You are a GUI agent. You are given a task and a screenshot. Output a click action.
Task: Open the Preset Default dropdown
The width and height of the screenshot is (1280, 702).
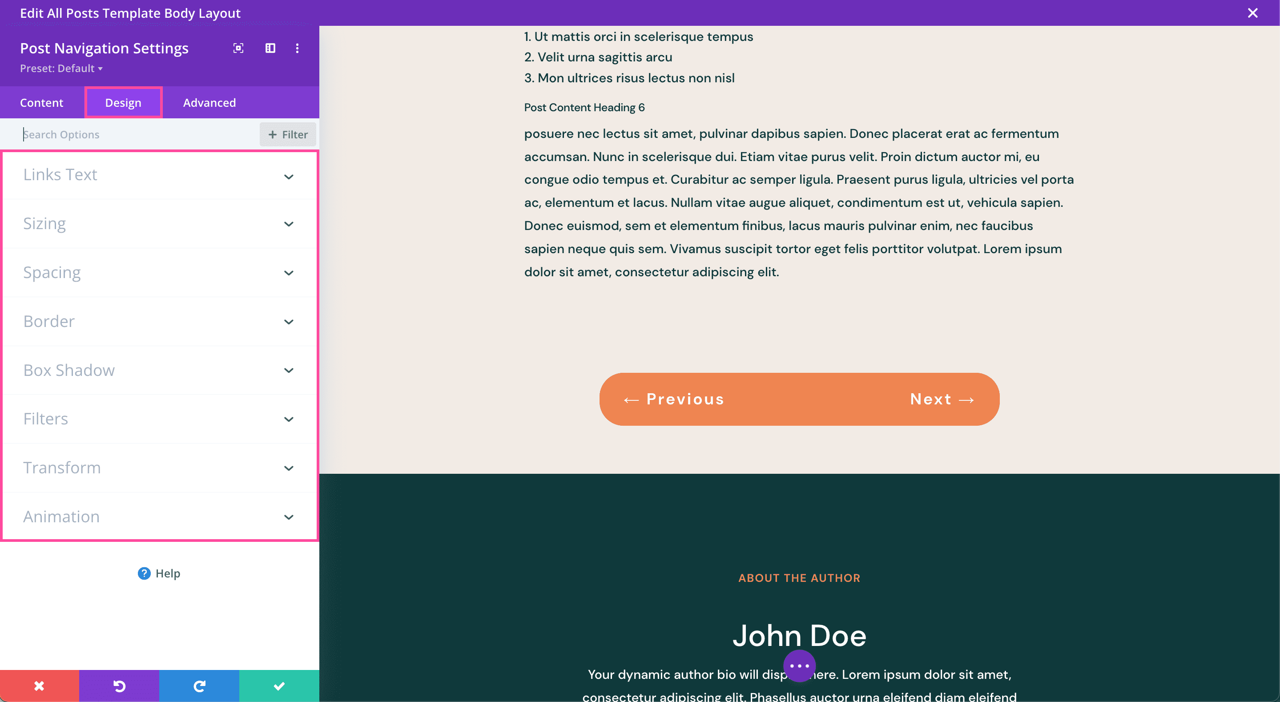click(x=61, y=68)
